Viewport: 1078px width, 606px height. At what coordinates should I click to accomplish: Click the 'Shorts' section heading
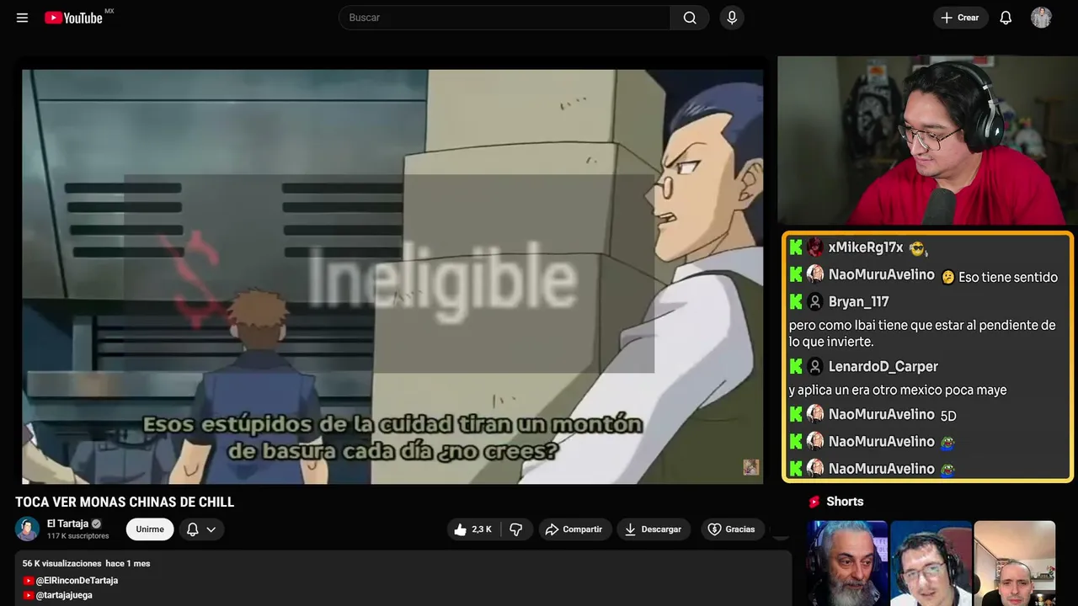pos(845,502)
